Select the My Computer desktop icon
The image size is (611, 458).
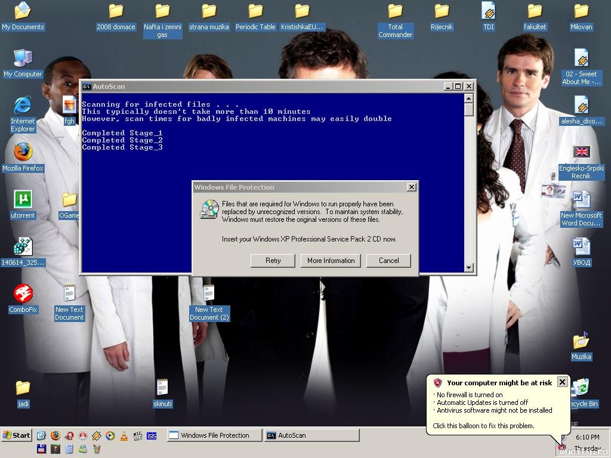23,63
